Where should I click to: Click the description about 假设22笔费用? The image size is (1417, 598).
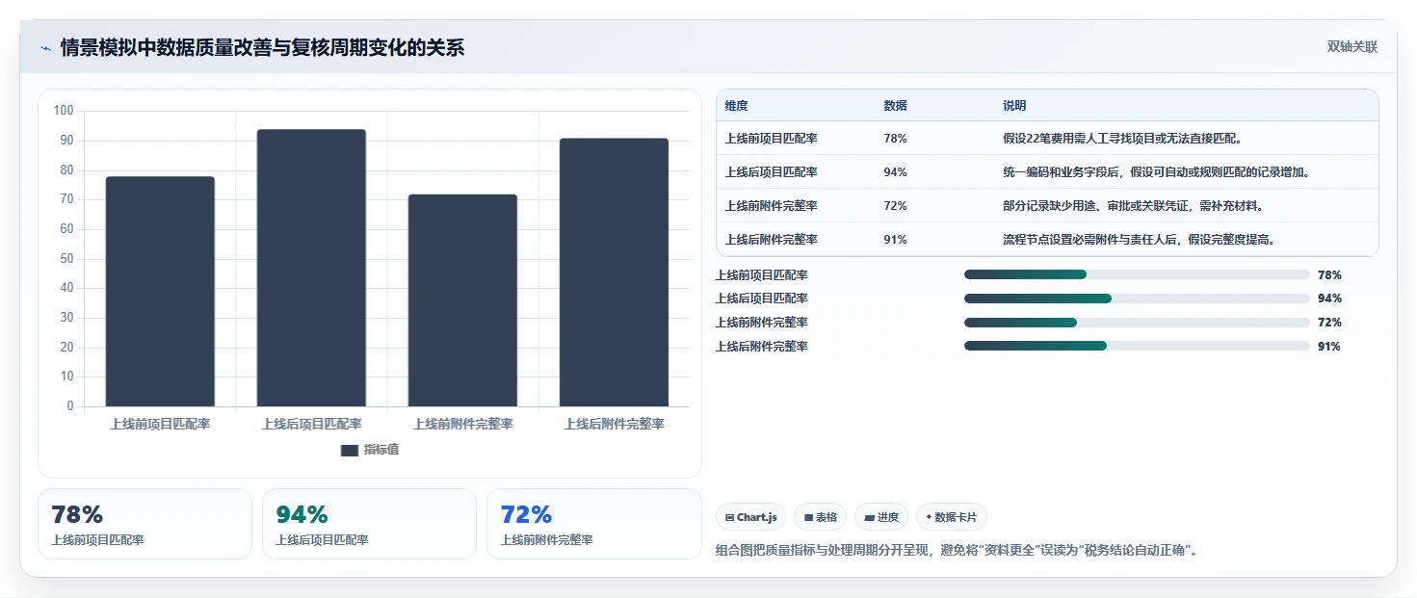click(x=1123, y=139)
